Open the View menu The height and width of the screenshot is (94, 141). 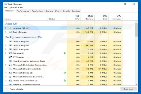pos(20,7)
